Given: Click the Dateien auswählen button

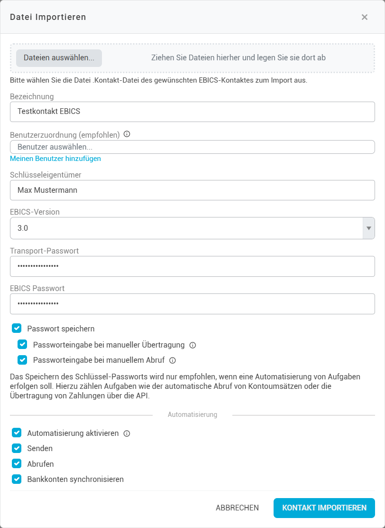Looking at the screenshot, I should coord(59,58).
